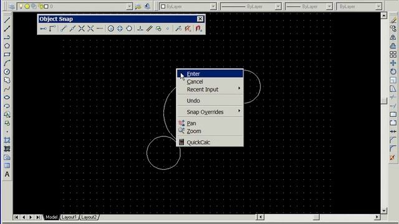Select the Apparent Intersection snap

(90, 29)
